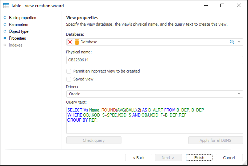Click the Back button
Screen dimensions: 248x166
pyautogui.click(x=139, y=158)
